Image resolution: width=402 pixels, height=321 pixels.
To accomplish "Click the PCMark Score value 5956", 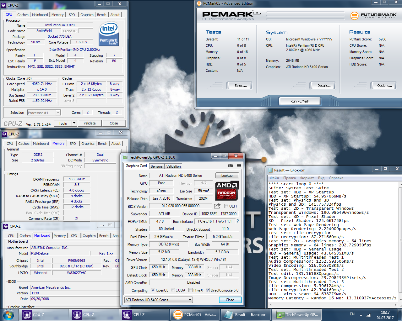I will point(382,39).
